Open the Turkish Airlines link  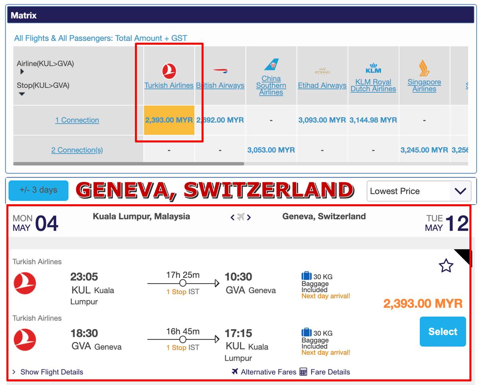[x=169, y=85]
